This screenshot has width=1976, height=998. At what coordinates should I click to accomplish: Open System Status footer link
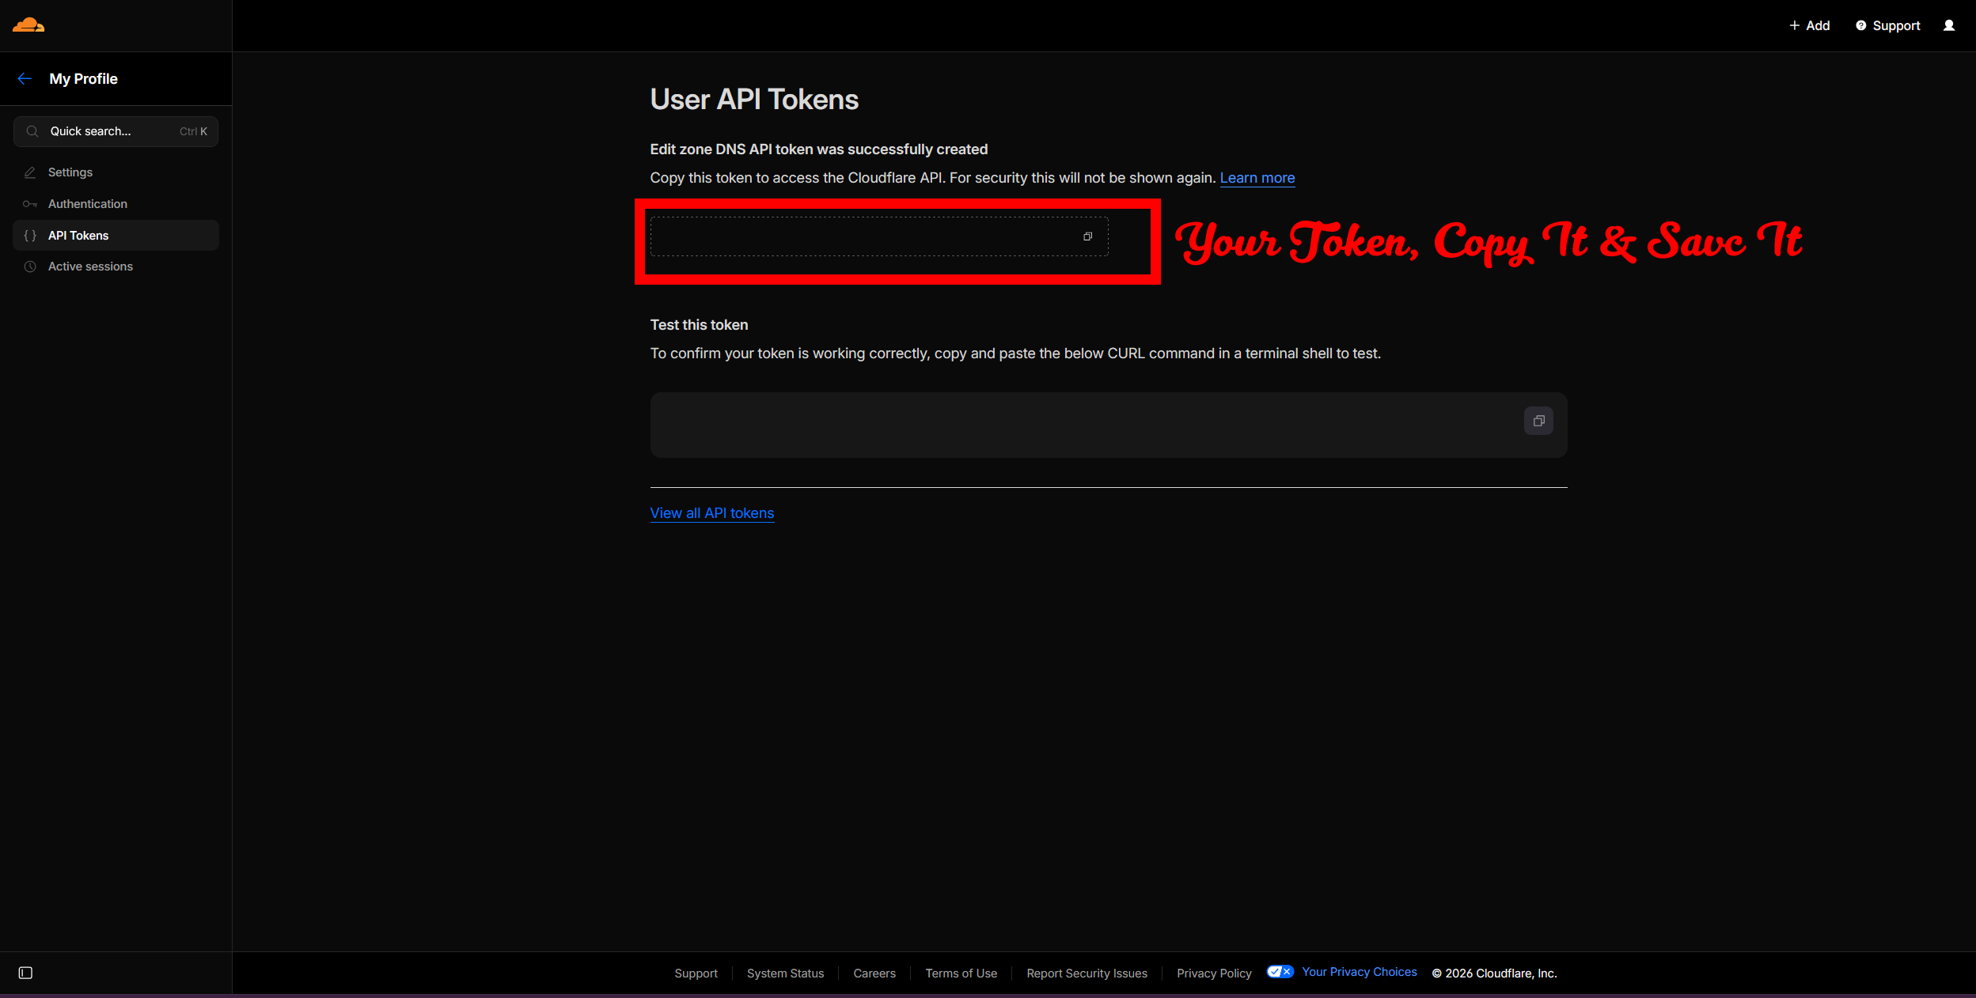tap(785, 973)
